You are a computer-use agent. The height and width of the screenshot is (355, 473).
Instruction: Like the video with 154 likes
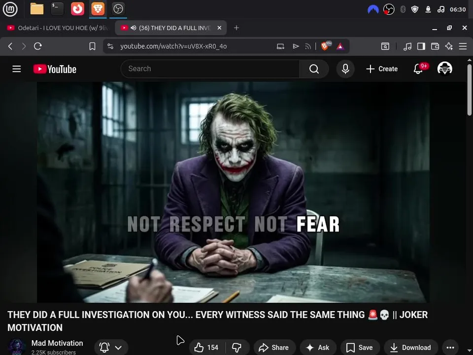(x=206, y=348)
